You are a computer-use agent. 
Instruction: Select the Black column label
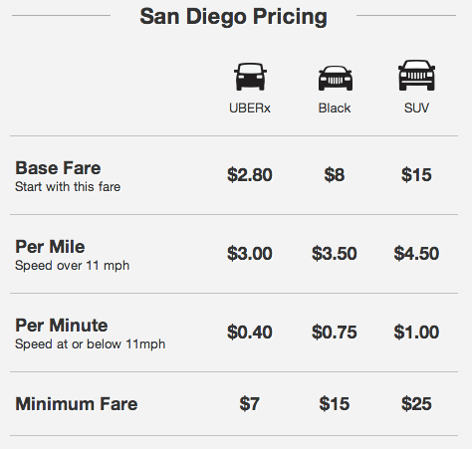point(335,109)
